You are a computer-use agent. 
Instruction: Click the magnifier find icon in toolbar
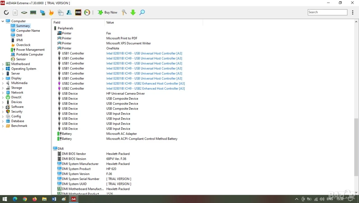click(142, 12)
